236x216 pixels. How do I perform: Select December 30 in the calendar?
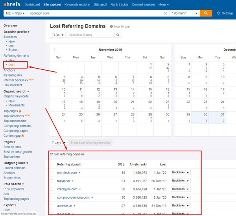pos(200,117)
